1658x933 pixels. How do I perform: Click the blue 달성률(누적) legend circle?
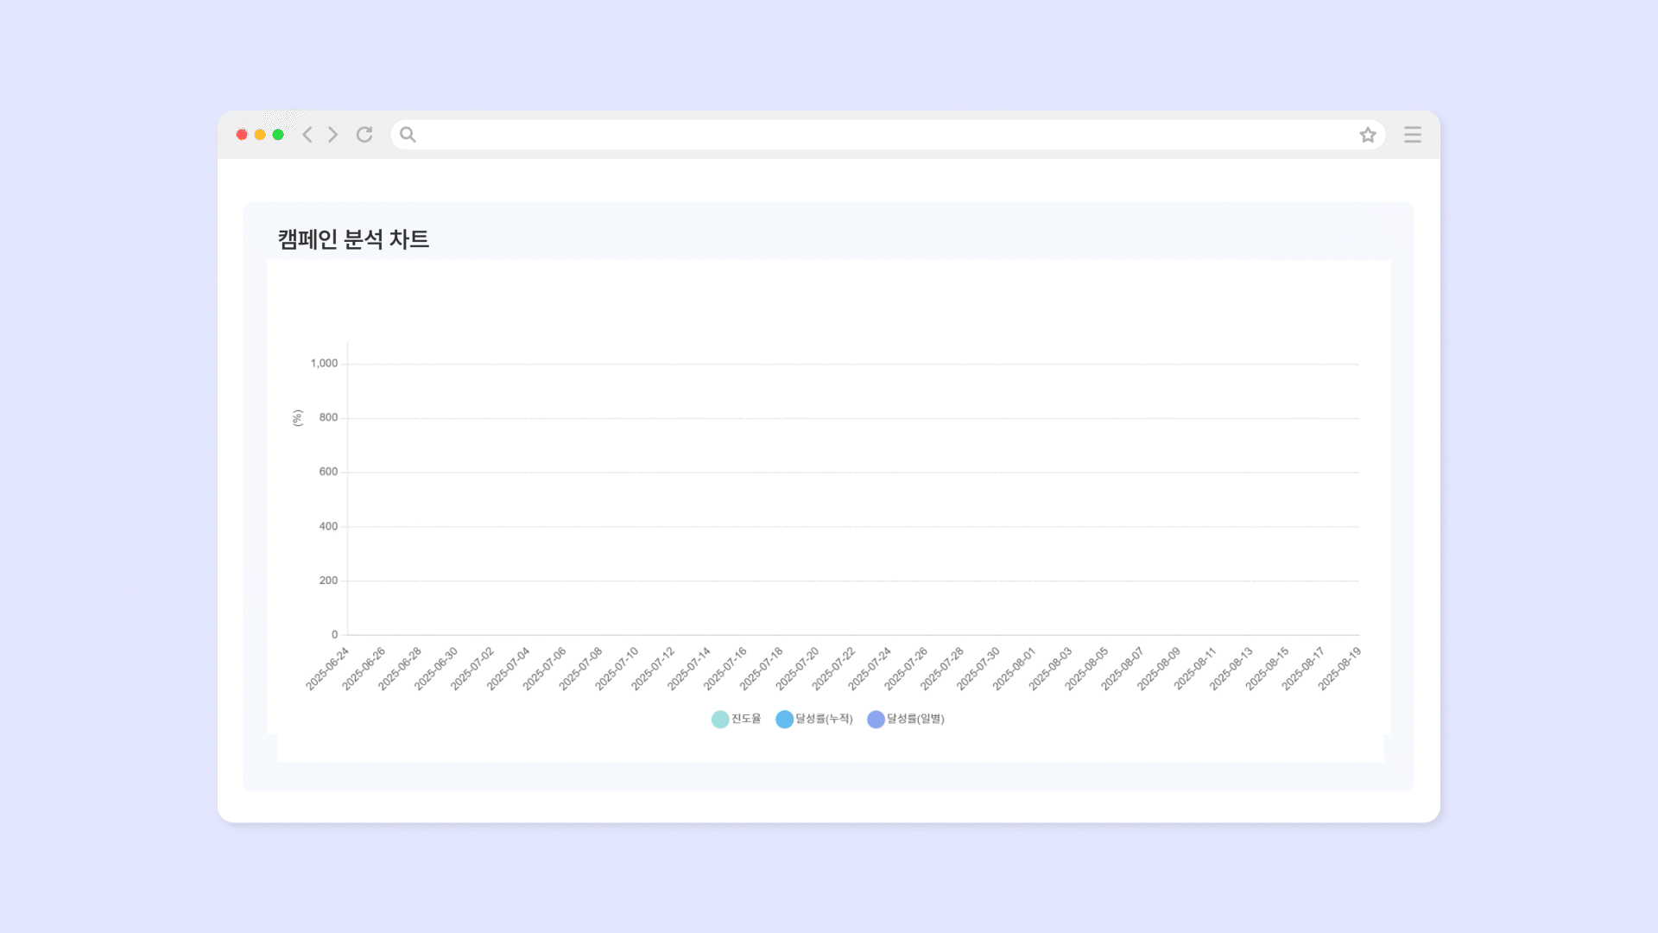[x=784, y=720]
